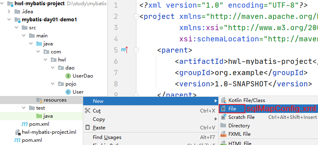
Task: Click the src folder icon
Action: tap(25, 27)
